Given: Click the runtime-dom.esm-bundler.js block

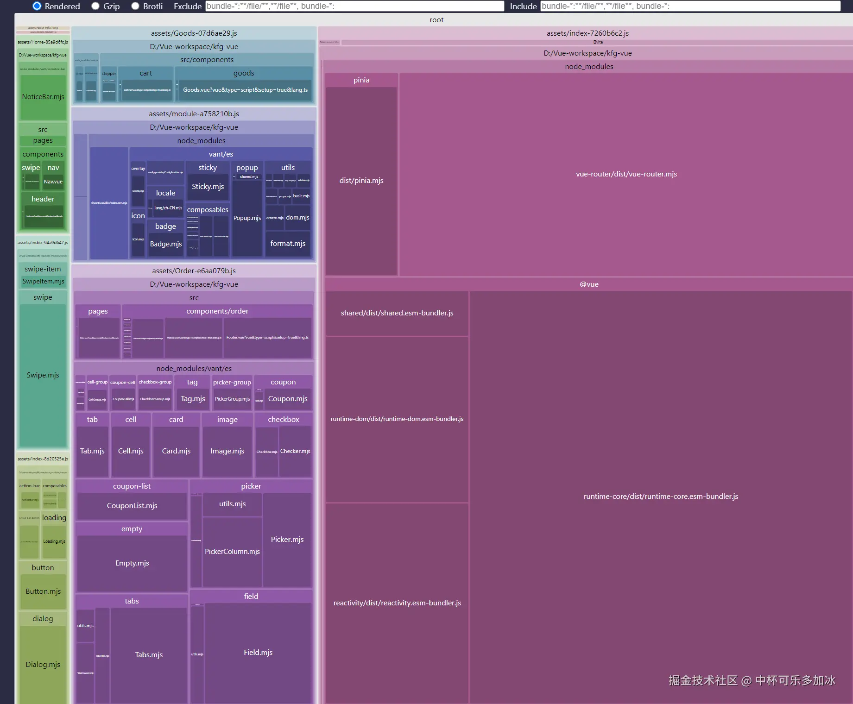Looking at the screenshot, I should (397, 419).
